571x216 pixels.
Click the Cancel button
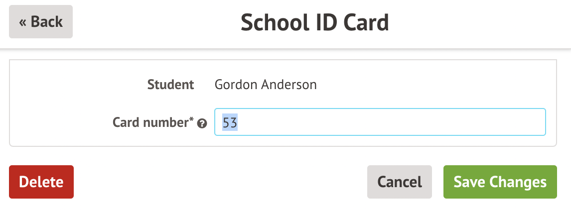[400, 182]
